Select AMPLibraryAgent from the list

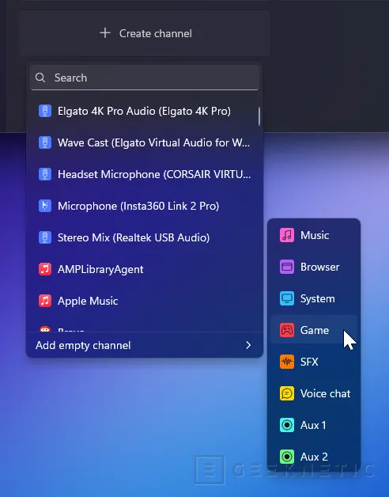click(145, 269)
